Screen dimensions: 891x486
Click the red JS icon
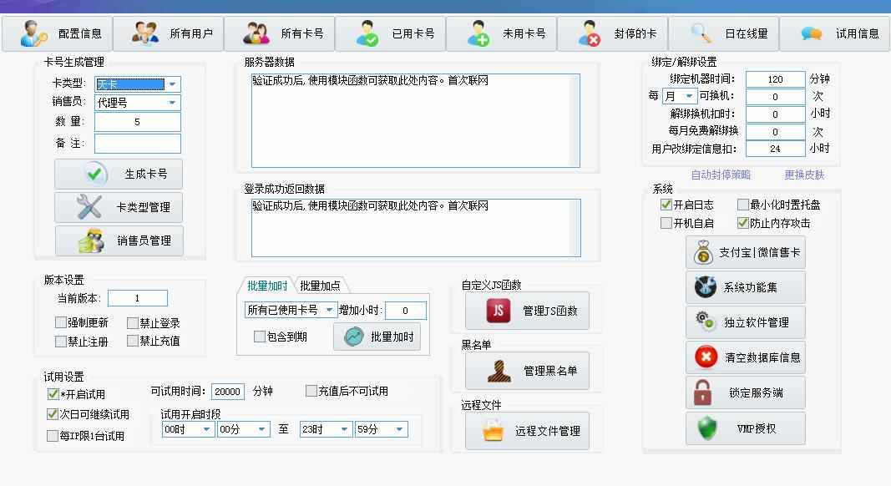click(498, 311)
